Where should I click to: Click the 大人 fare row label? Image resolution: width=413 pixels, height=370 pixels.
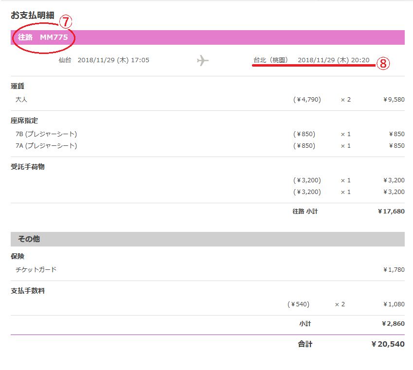21,100
